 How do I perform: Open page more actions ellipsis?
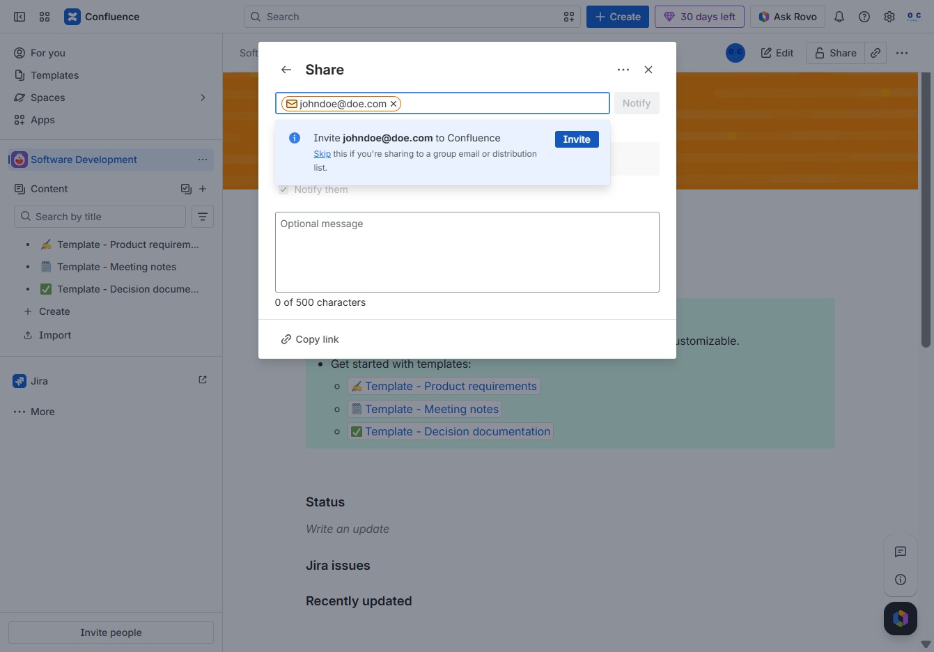click(902, 53)
